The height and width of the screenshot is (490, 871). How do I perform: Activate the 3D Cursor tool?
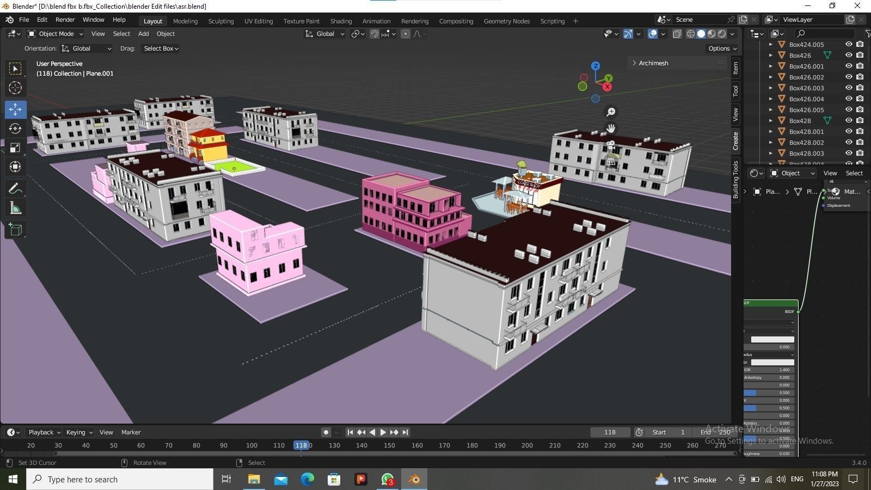pos(15,88)
